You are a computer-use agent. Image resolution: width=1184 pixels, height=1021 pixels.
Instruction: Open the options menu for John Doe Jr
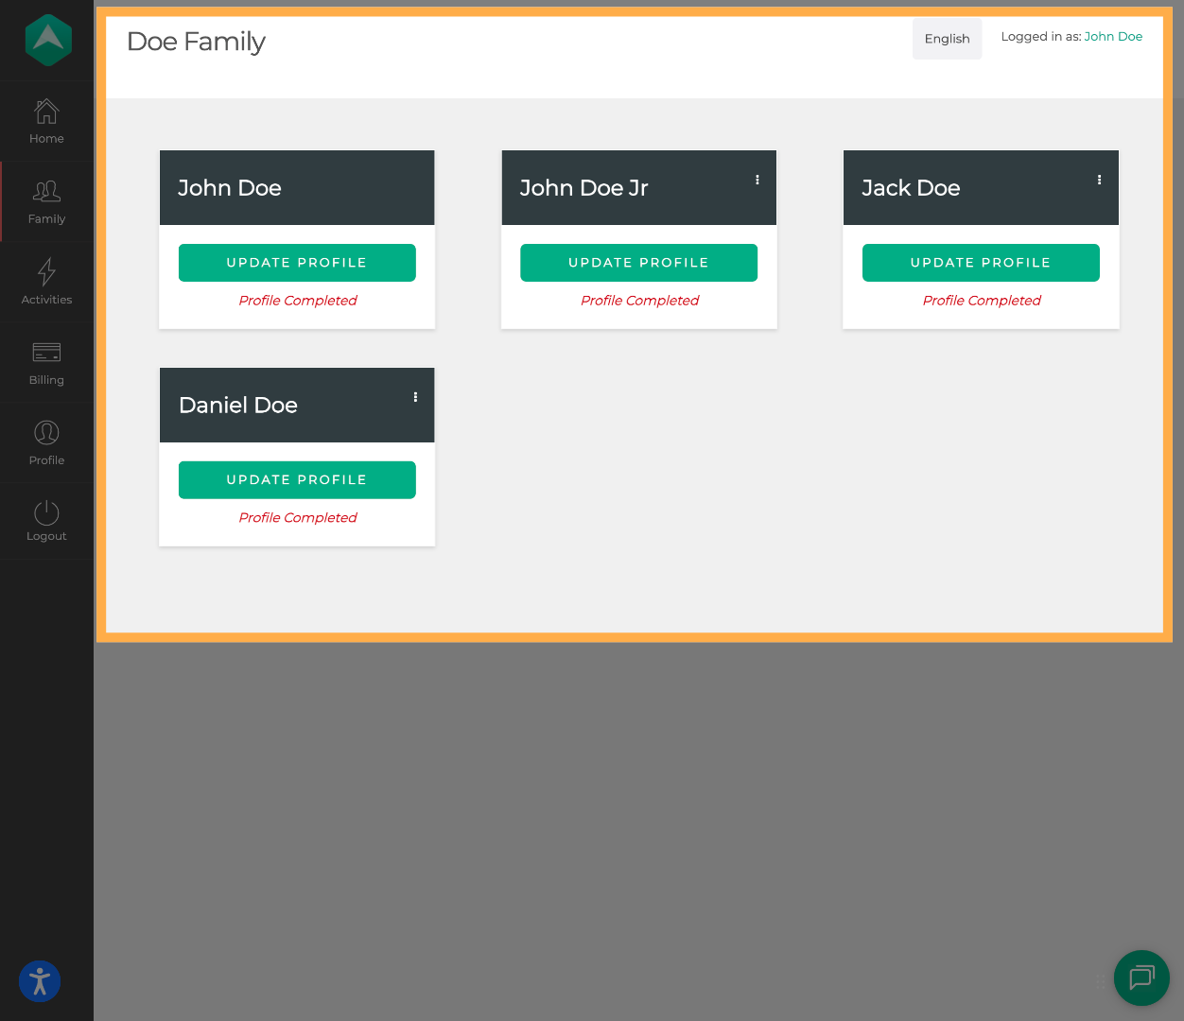(x=757, y=180)
